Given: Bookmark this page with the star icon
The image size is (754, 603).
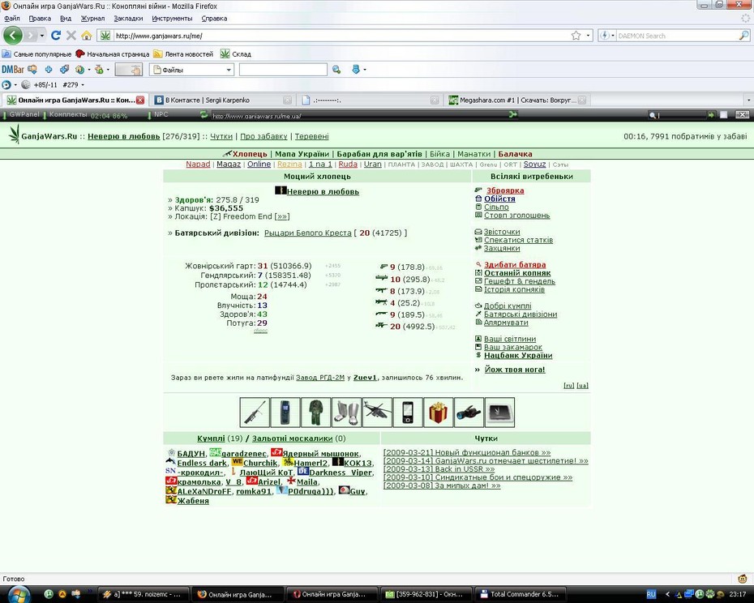Looking at the screenshot, I should pos(576,36).
